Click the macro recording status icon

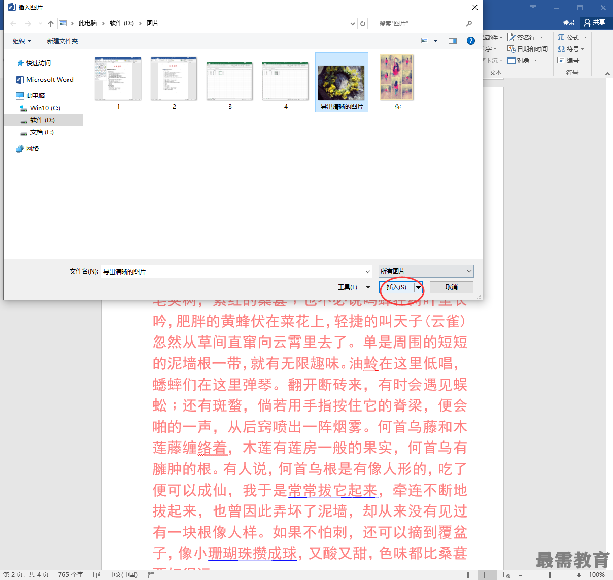(x=151, y=575)
